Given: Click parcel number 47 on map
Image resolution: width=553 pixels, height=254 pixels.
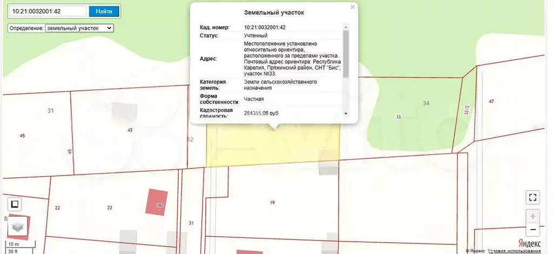Looking at the screenshot, I should (x=491, y=101).
